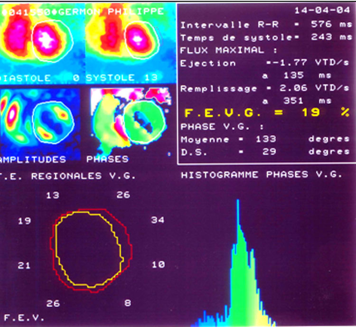Click the HISTOGRAMME PHASES V.G. title

pos(261,175)
